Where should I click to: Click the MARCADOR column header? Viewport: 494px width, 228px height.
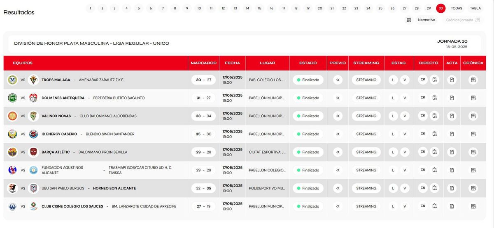tap(203, 63)
